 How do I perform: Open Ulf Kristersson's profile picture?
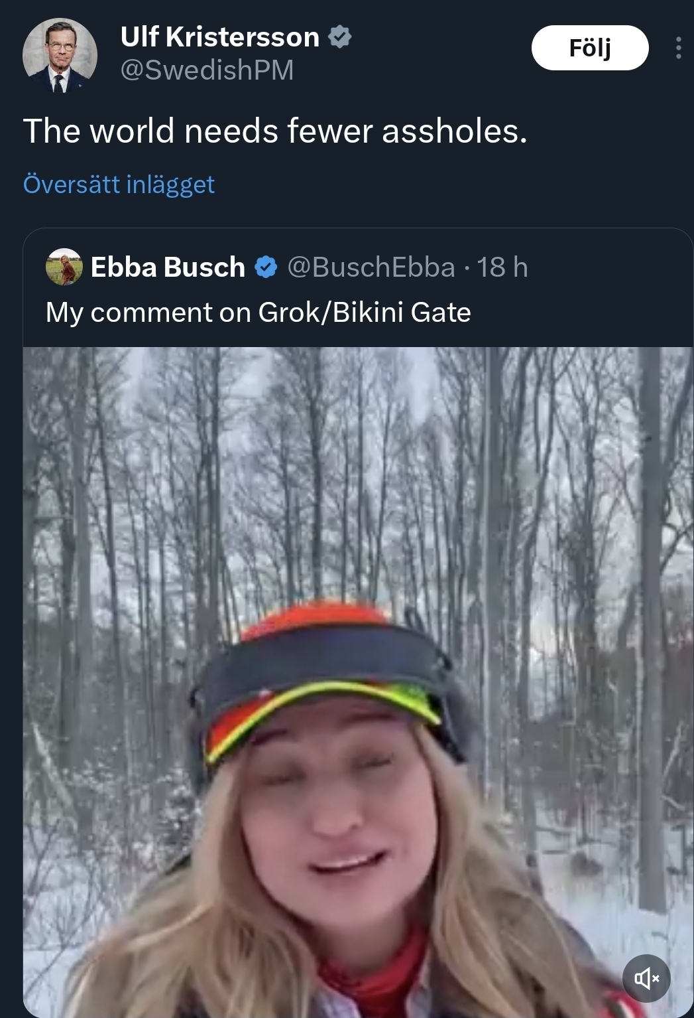pyautogui.click(x=60, y=55)
